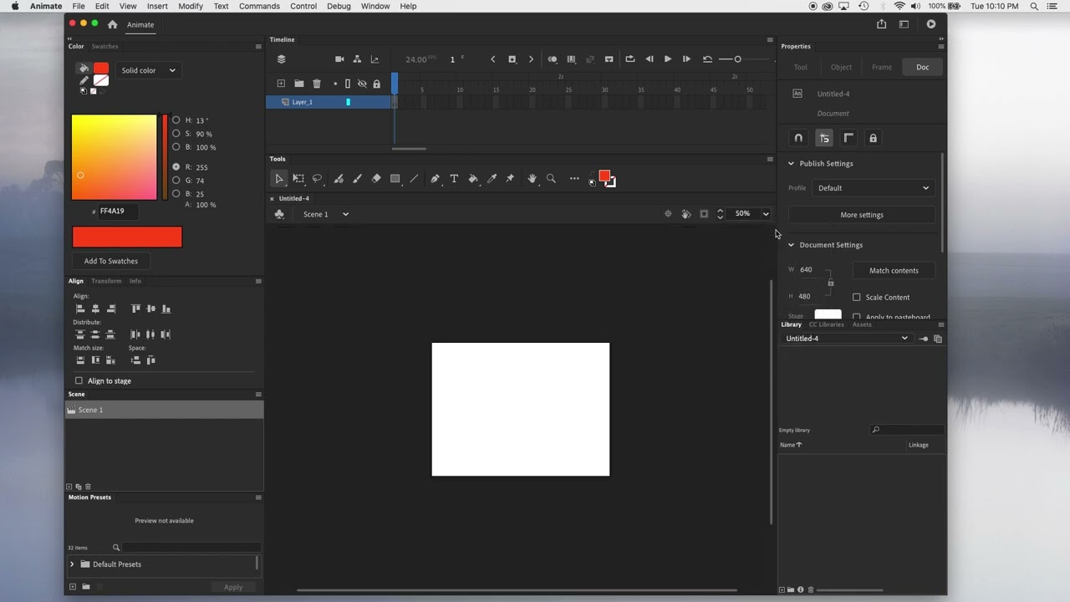Toggle onion skin in Timeline

pos(553,59)
